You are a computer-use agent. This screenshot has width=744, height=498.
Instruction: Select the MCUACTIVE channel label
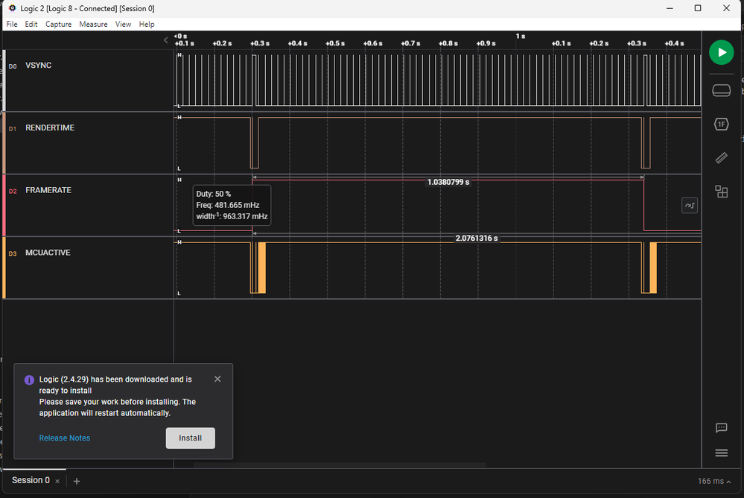48,253
